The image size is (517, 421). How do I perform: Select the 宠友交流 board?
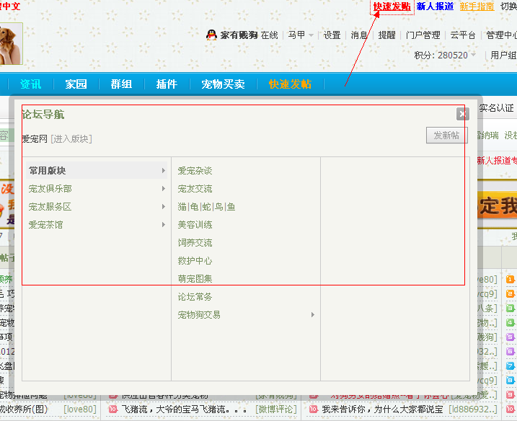click(x=195, y=189)
